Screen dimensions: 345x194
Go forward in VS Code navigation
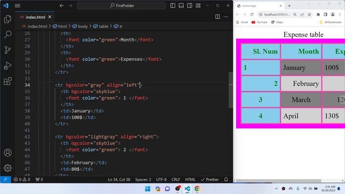click(70, 6)
